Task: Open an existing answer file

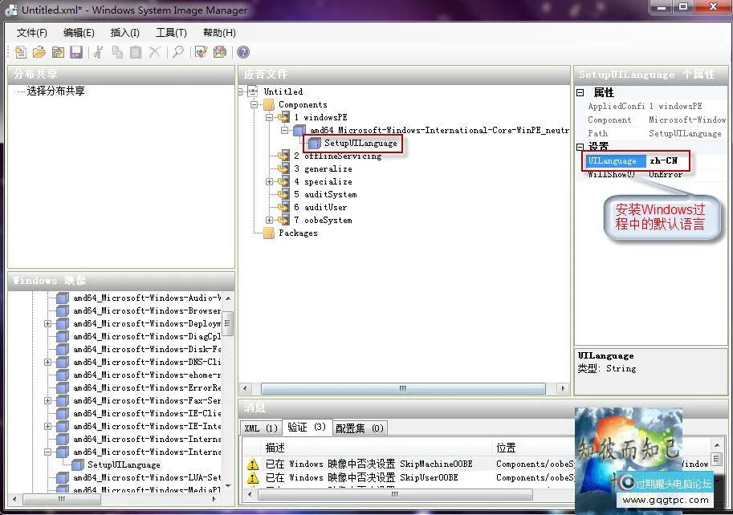Action: coord(39,51)
